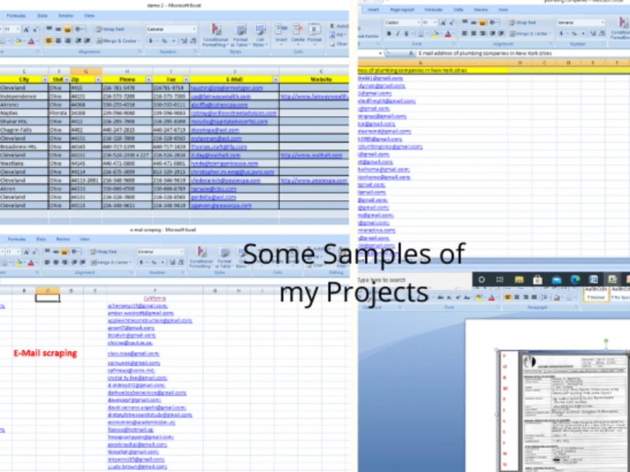Open number format dropdown in e-mail scraping window
The height and width of the screenshot is (472, 630).
181,252
